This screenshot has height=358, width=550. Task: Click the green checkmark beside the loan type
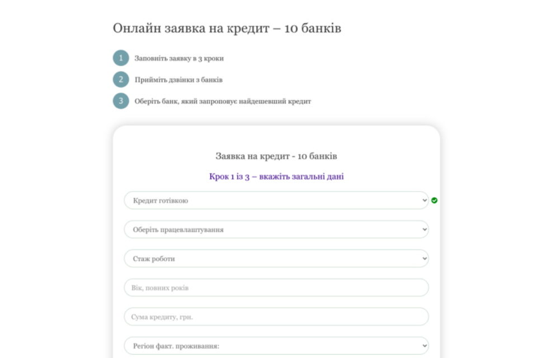(435, 200)
